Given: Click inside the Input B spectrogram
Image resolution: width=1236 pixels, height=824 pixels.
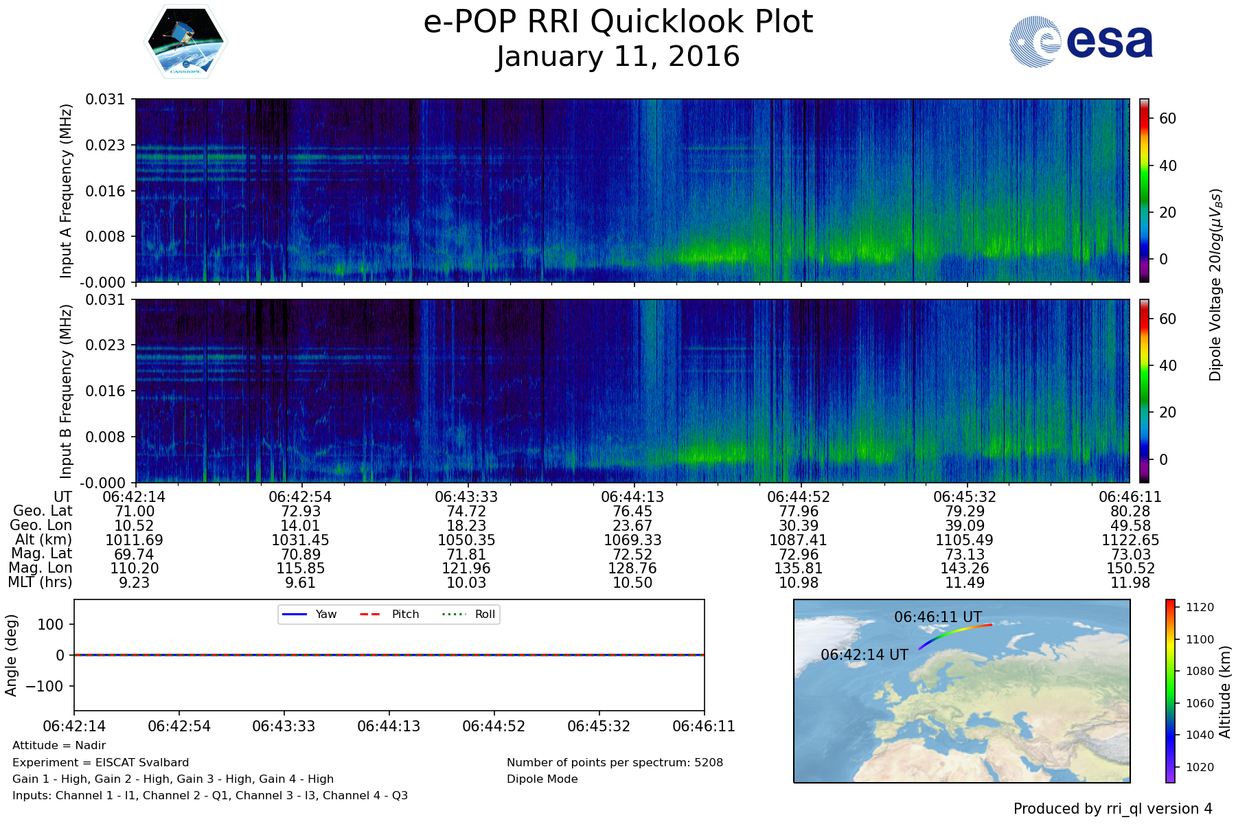Looking at the screenshot, I should point(632,391).
